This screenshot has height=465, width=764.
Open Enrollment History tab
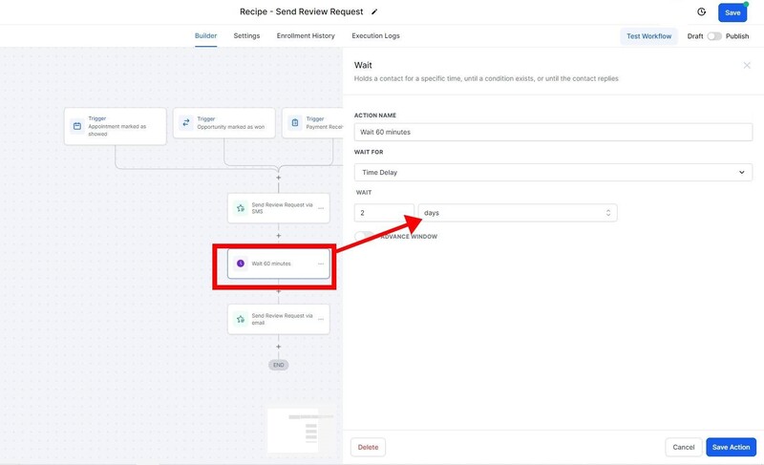[x=306, y=35]
